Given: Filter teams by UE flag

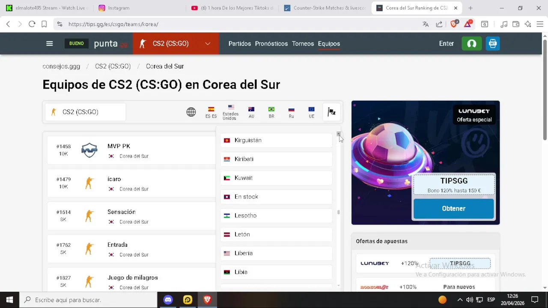Looking at the screenshot, I should coord(311,112).
